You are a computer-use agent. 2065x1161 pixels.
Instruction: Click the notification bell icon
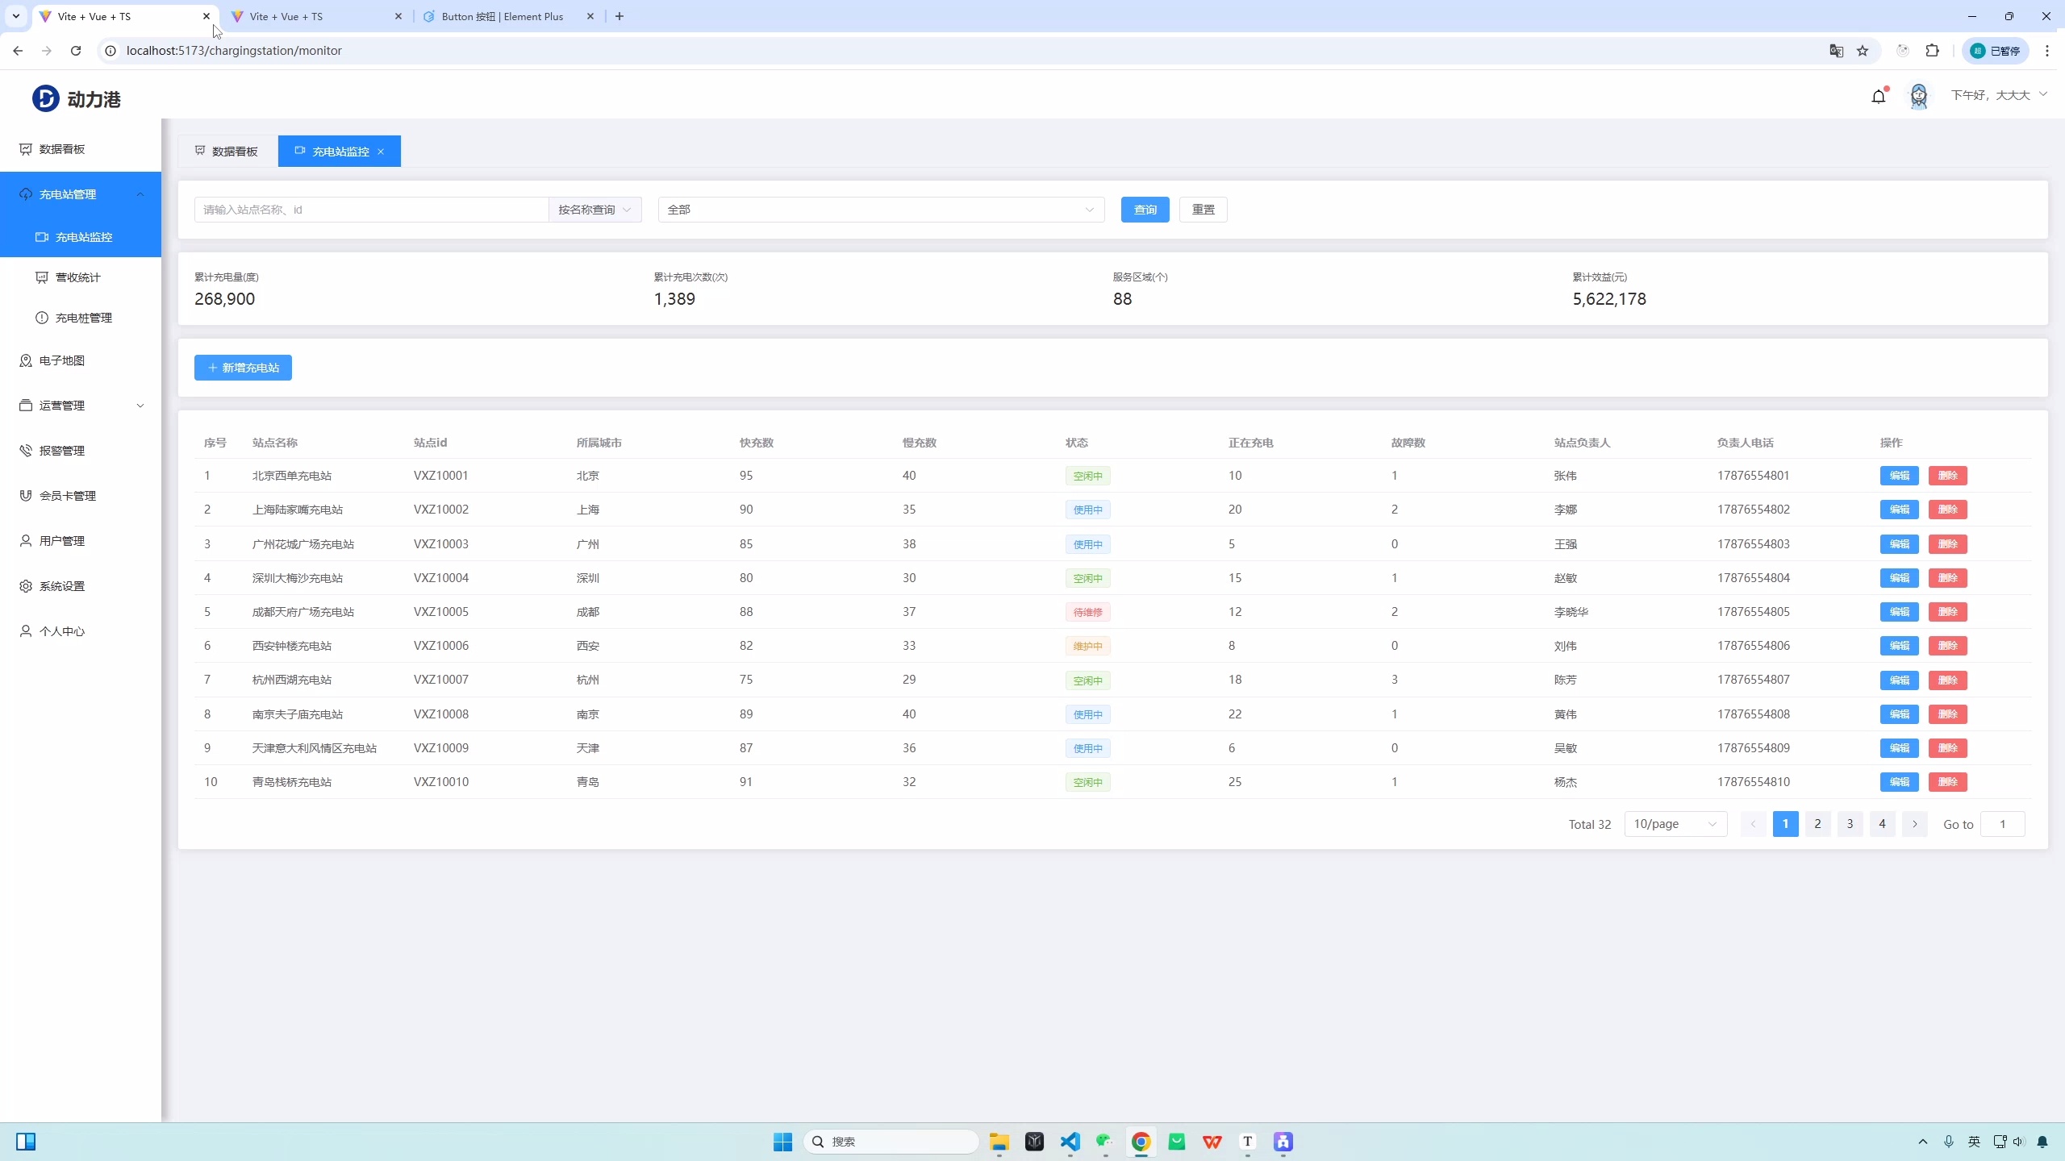[x=1878, y=97]
